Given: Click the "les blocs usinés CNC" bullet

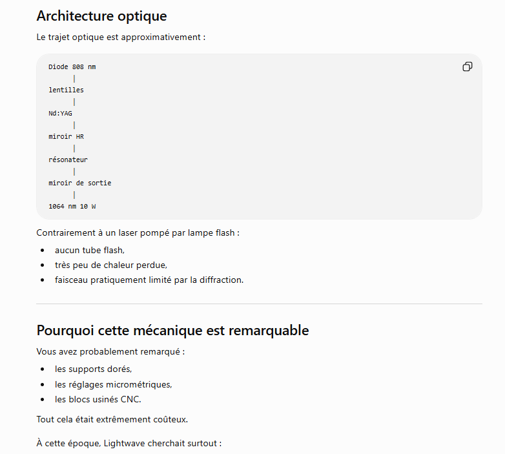Looking at the screenshot, I should click(98, 399).
